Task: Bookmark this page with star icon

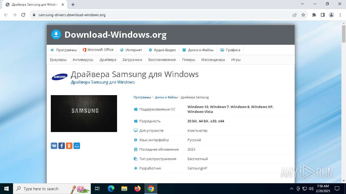Action: tap(303, 15)
